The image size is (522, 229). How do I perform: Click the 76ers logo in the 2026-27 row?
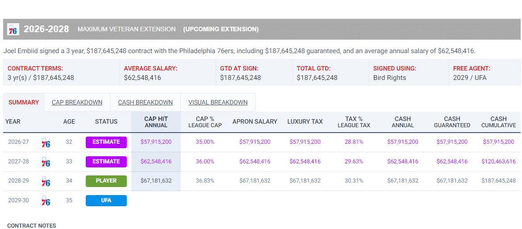[46, 142]
